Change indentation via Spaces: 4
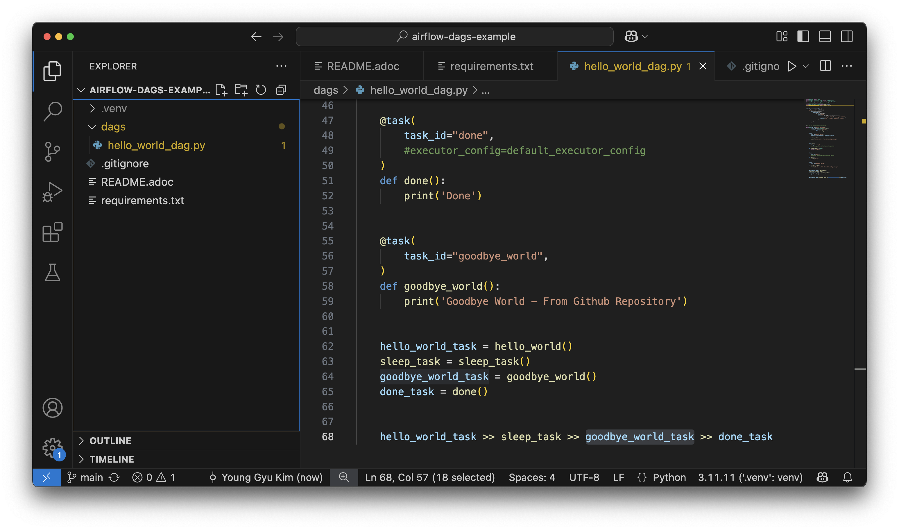899x530 pixels. coord(532,477)
